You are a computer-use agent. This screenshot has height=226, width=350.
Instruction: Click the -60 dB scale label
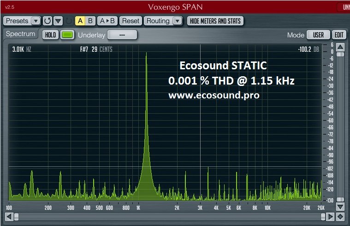[x=330, y=121]
